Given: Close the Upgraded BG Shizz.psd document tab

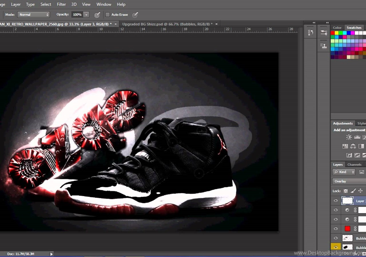Looking at the screenshot, I should tap(216, 24).
